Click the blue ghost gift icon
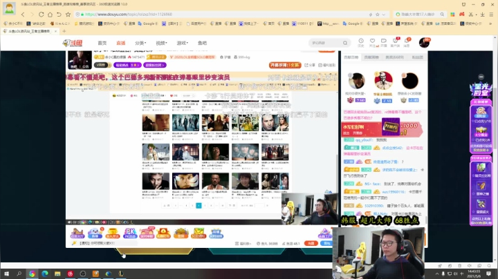Image resolution: width=498 pixels, height=279 pixels. click(x=95, y=233)
